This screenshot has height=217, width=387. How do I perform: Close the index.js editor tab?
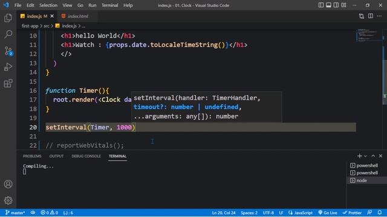(52, 16)
